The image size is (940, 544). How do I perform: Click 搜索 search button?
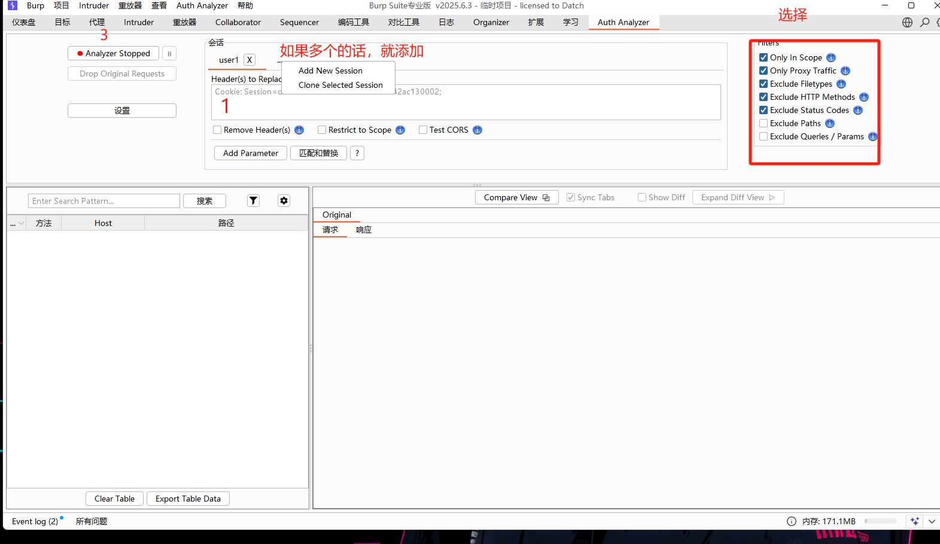coord(205,201)
